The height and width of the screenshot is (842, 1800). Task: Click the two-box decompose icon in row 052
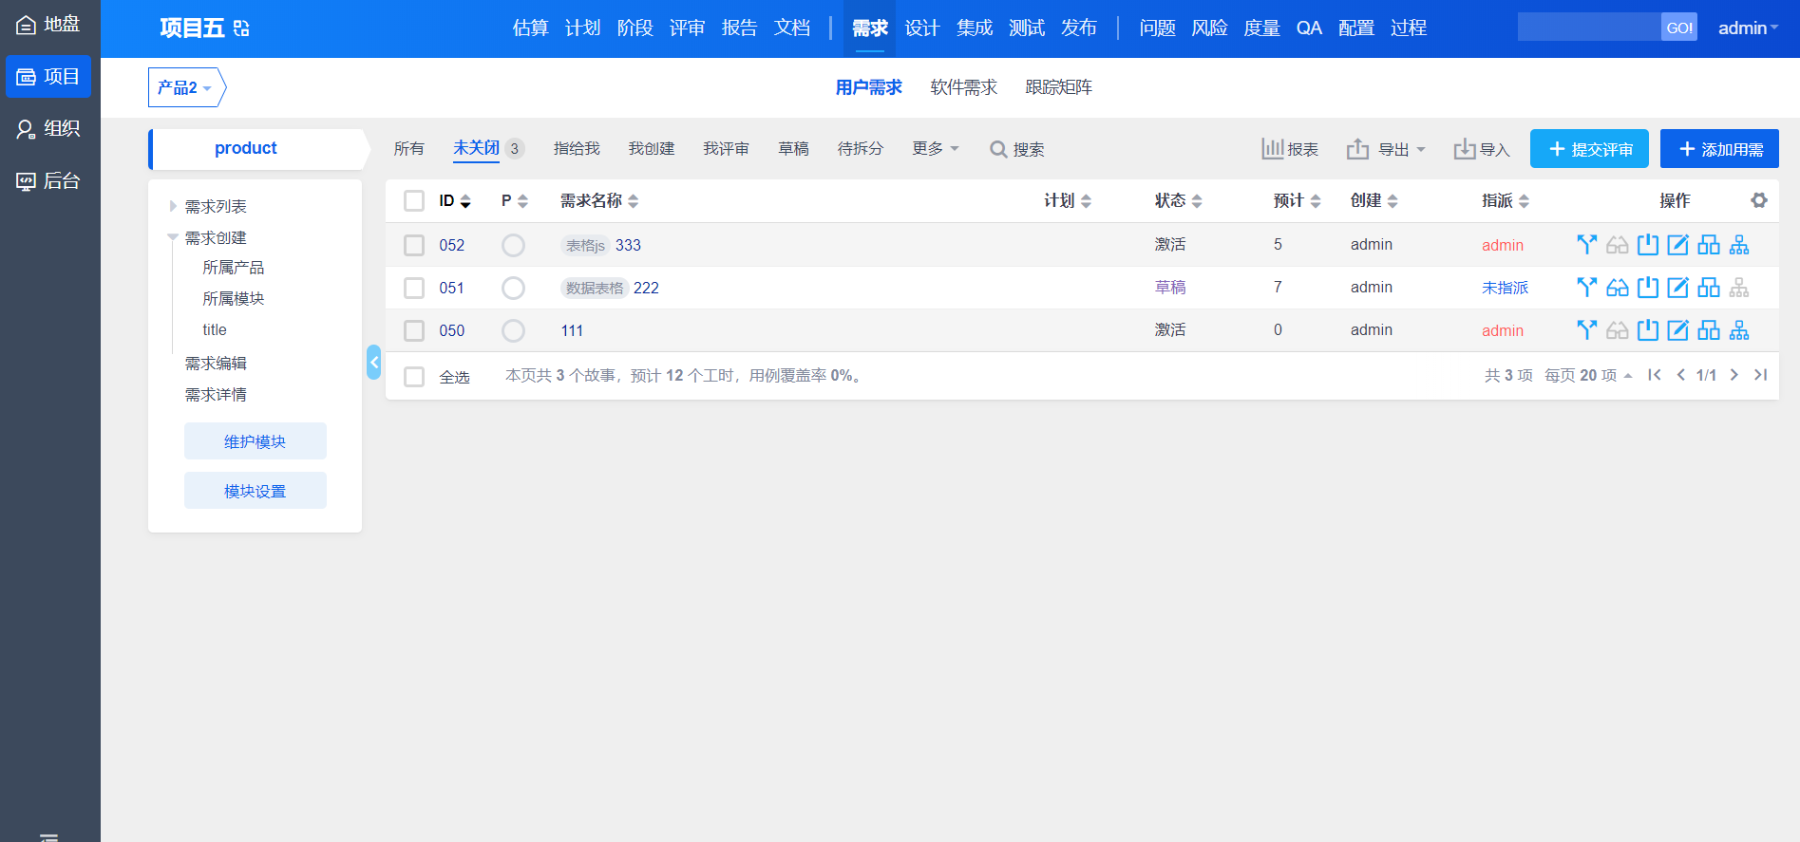[x=1709, y=245]
